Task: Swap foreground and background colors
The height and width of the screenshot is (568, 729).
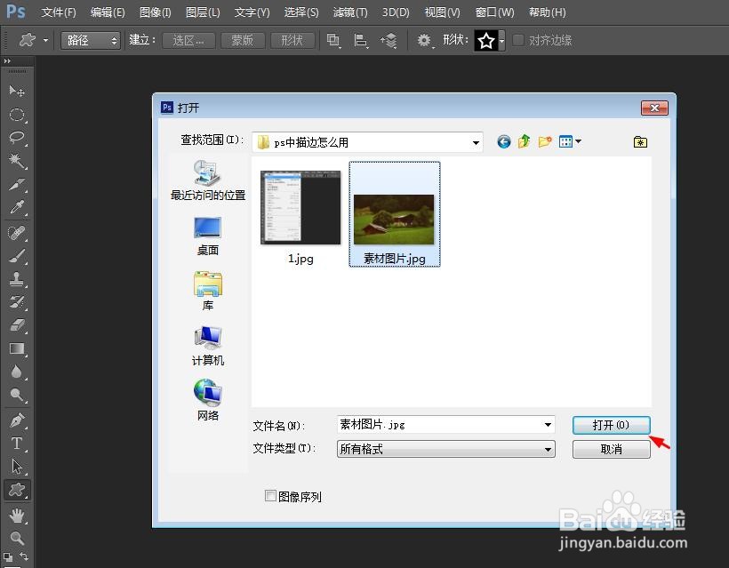Action: pos(24,556)
